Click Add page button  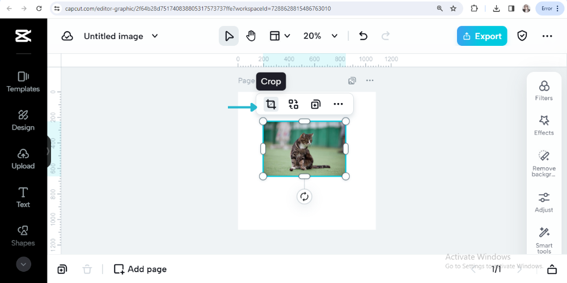140,269
